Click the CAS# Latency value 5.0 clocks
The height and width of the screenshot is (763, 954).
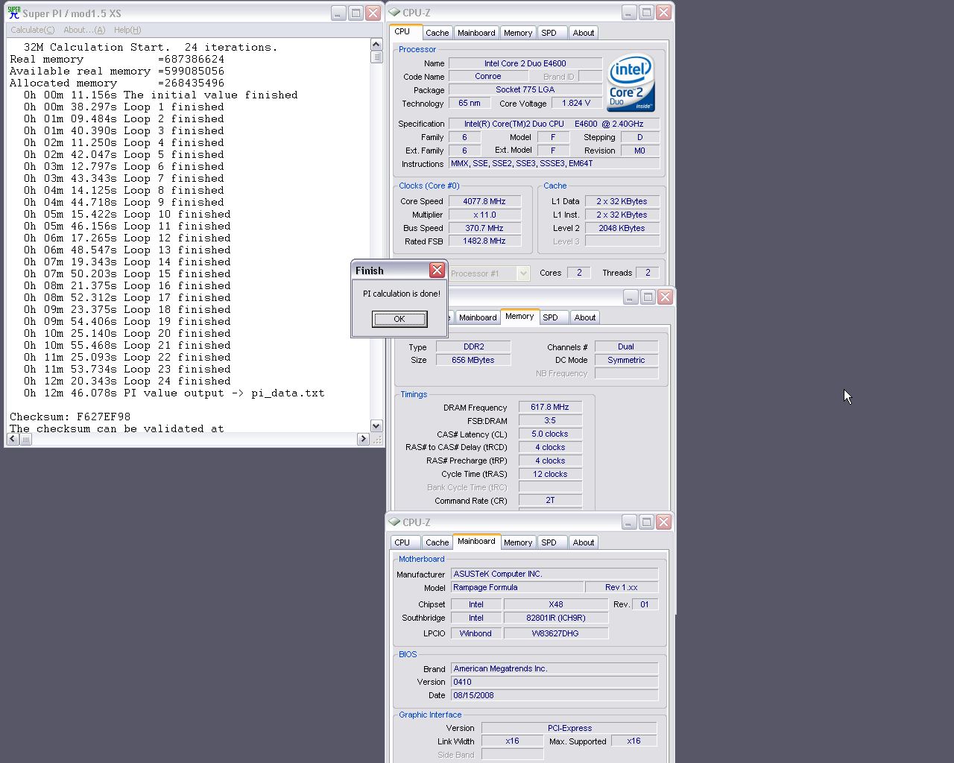(x=550, y=434)
